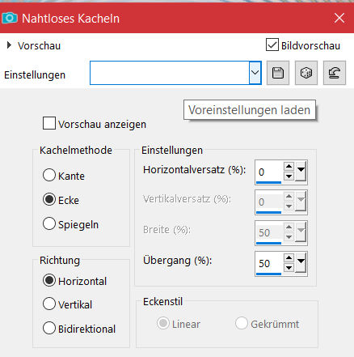Image resolution: width=354 pixels, height=357 pixels.
Task: Enable the Vorschau anzeigen checkbox
Action: tap(49, 123)
